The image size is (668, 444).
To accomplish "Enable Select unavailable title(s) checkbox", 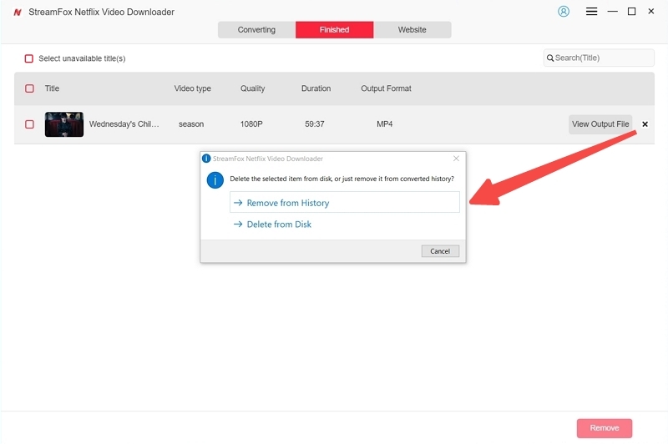I will (29, 58).
